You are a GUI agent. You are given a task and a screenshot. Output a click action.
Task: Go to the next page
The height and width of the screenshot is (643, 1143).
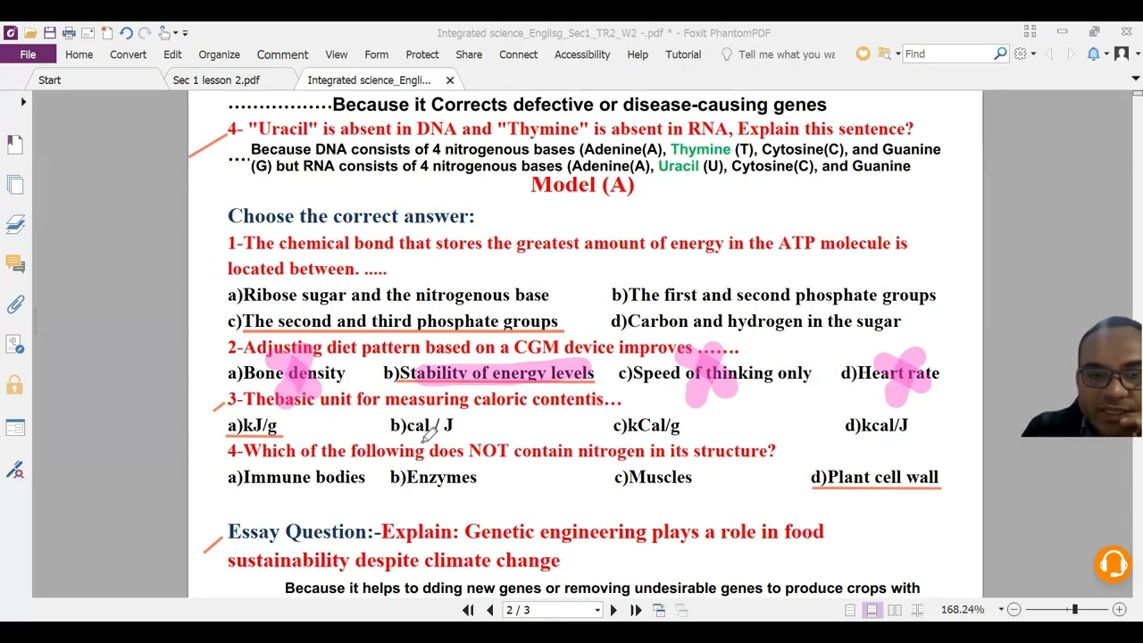(613, 610)
